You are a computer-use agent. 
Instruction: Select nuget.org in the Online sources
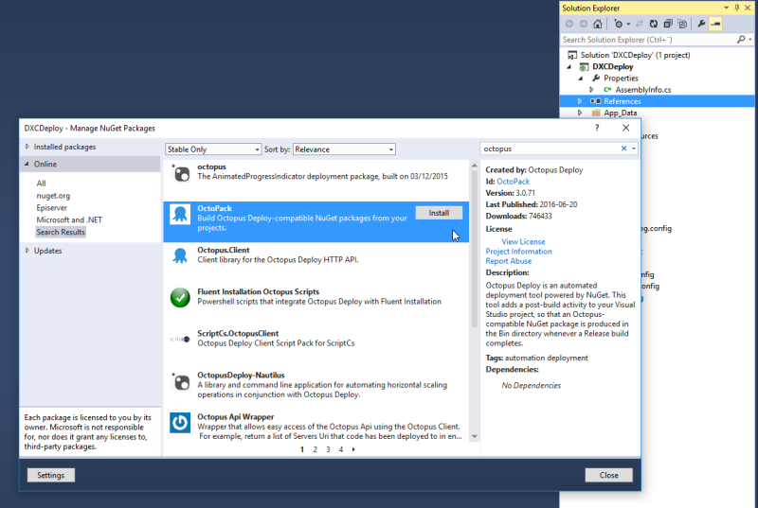(53, 195)
